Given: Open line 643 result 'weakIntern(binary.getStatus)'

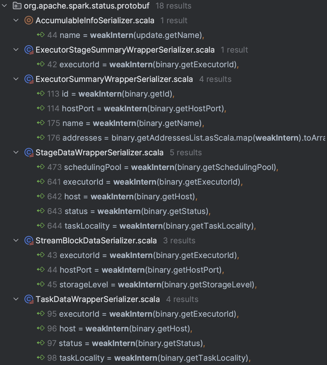Looking at the screenshot, I should pyautogui.click(x=138, y=211).
